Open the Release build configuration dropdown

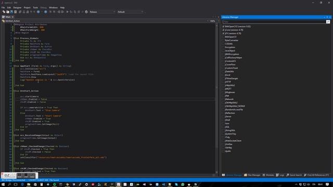point(102,12)
